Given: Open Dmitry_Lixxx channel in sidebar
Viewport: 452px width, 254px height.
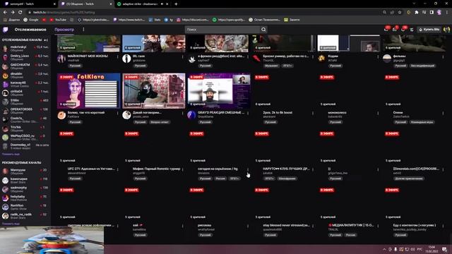Looking at the screenshot, I should coord(25,57).
